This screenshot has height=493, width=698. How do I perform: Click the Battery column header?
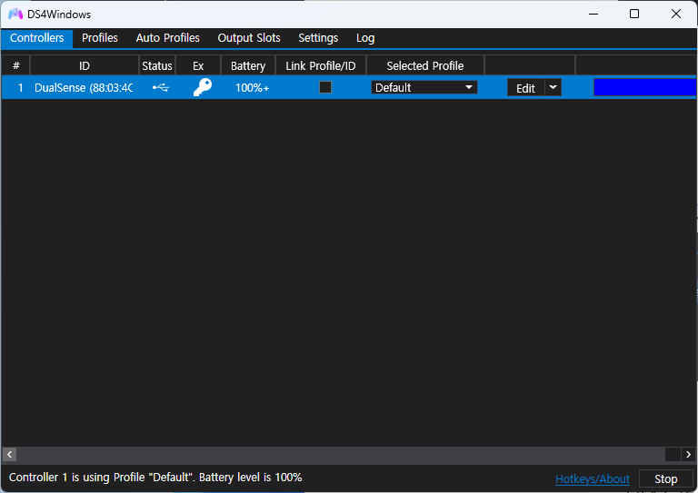point(248,65)
